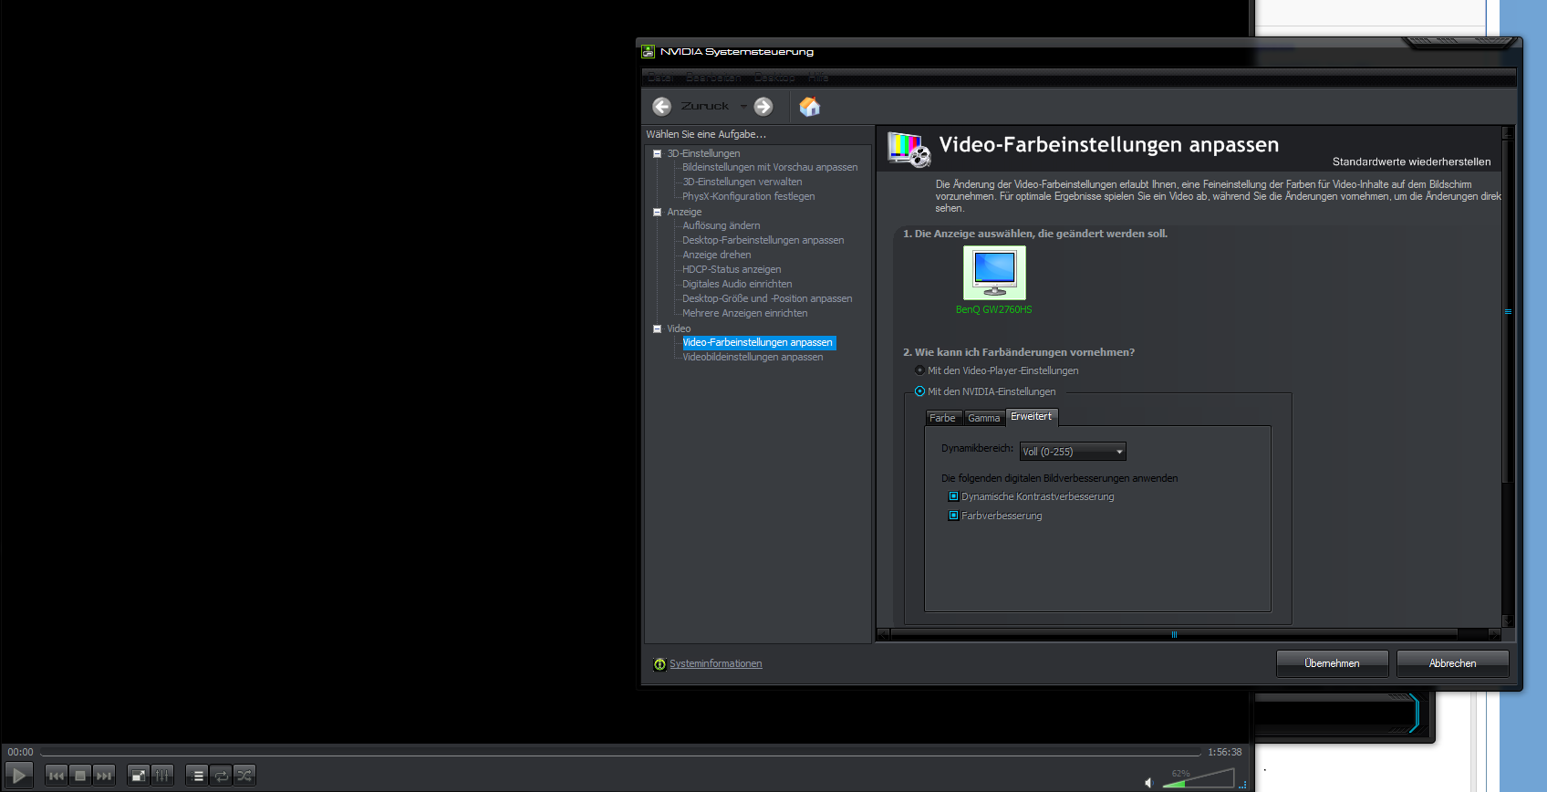Screen dimensions: 1547x792
Task: Toggle fullscreen in the media player
Action: coord(139,776)
